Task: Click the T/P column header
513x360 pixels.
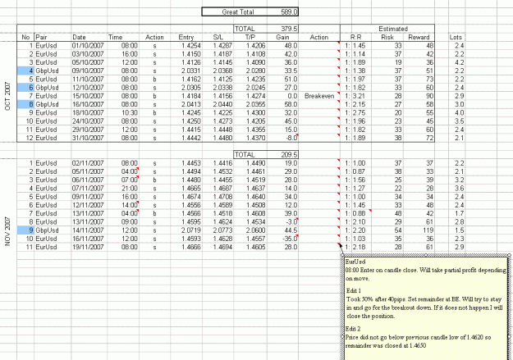Action: tap(250, 37)
